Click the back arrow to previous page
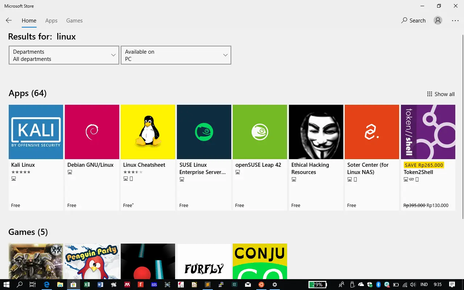The width and height of the screenshot is (464, 290). click(9, 20)
